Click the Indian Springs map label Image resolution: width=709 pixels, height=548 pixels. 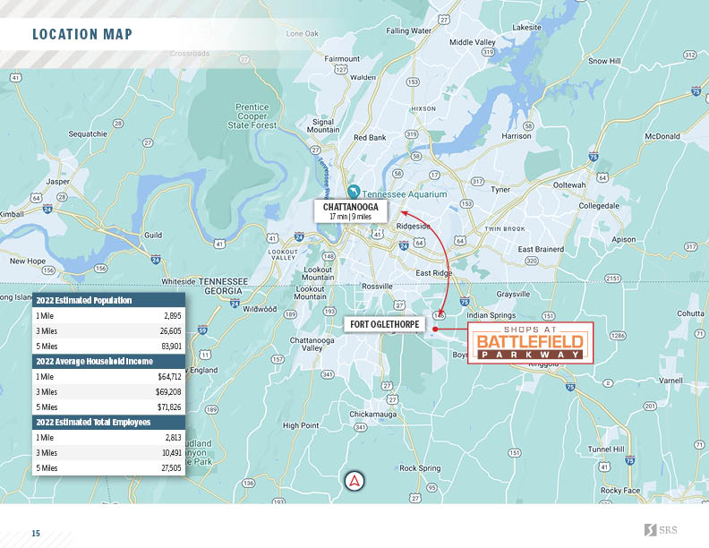coord(491,315)
